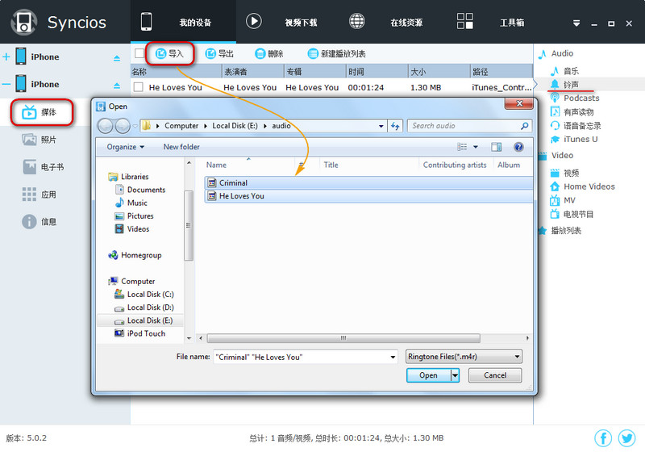
Task: Click the 导出 export button
Action: click(219, 53)
